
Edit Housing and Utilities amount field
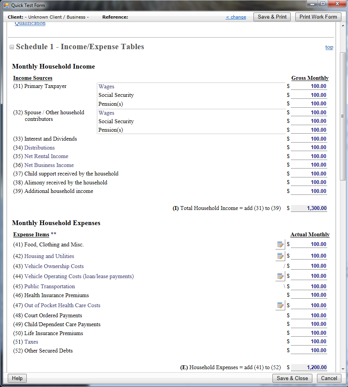(309, 256)
